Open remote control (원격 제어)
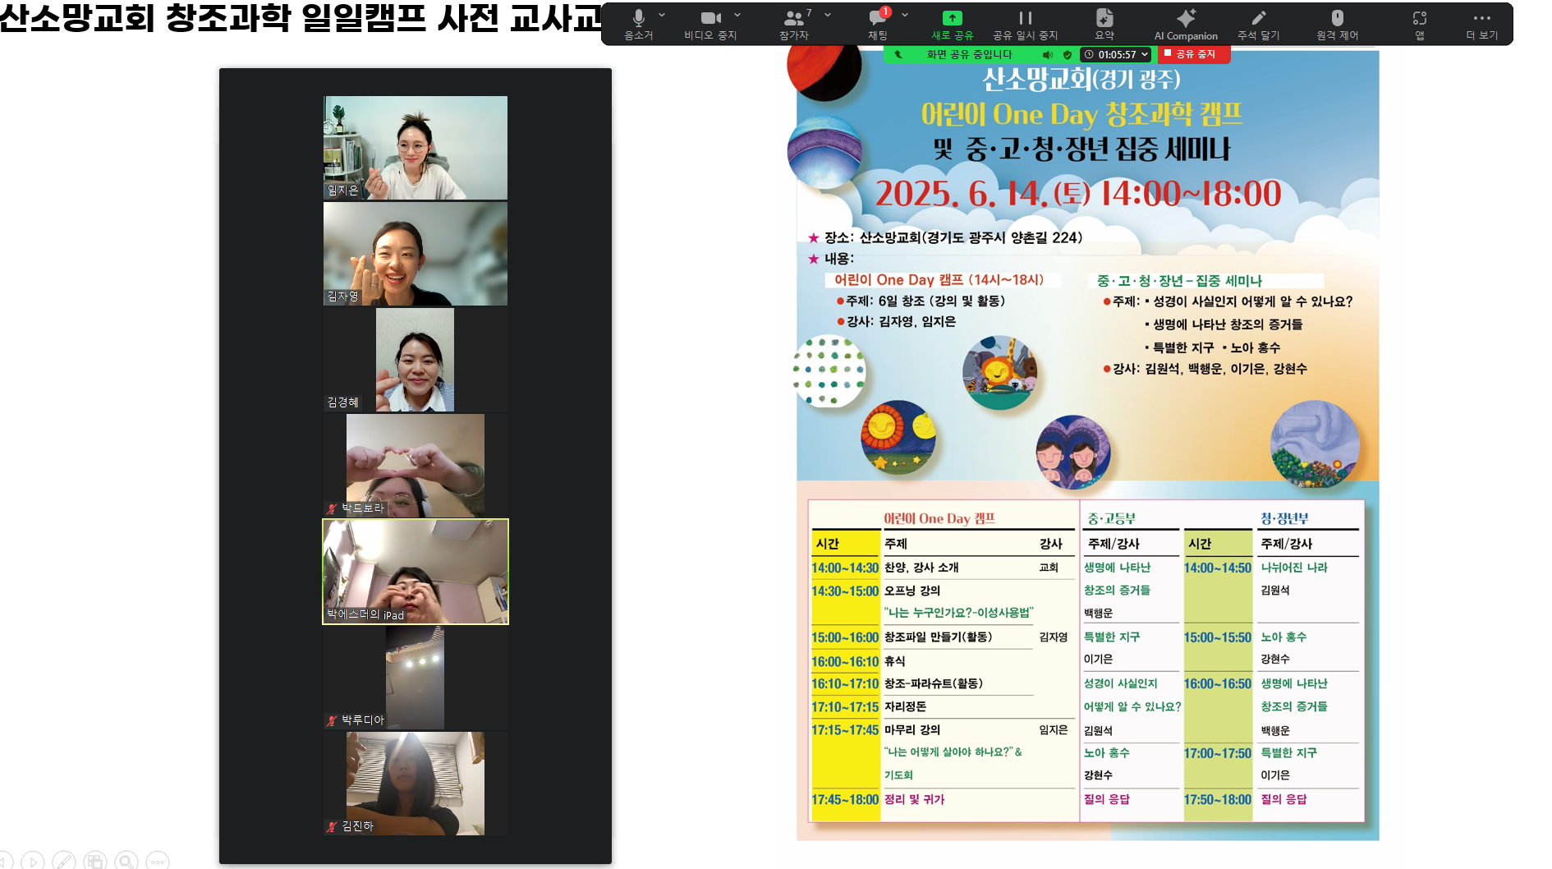The image size is (1552, 869). (1338, 24)
